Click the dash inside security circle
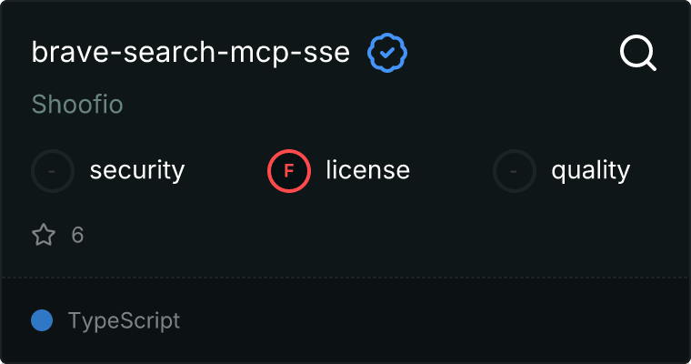 (53, 171)
